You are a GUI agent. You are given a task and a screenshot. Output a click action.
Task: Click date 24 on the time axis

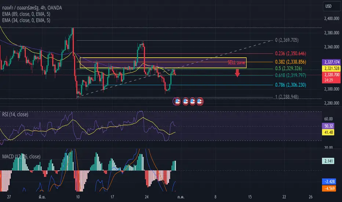point(146,197)
